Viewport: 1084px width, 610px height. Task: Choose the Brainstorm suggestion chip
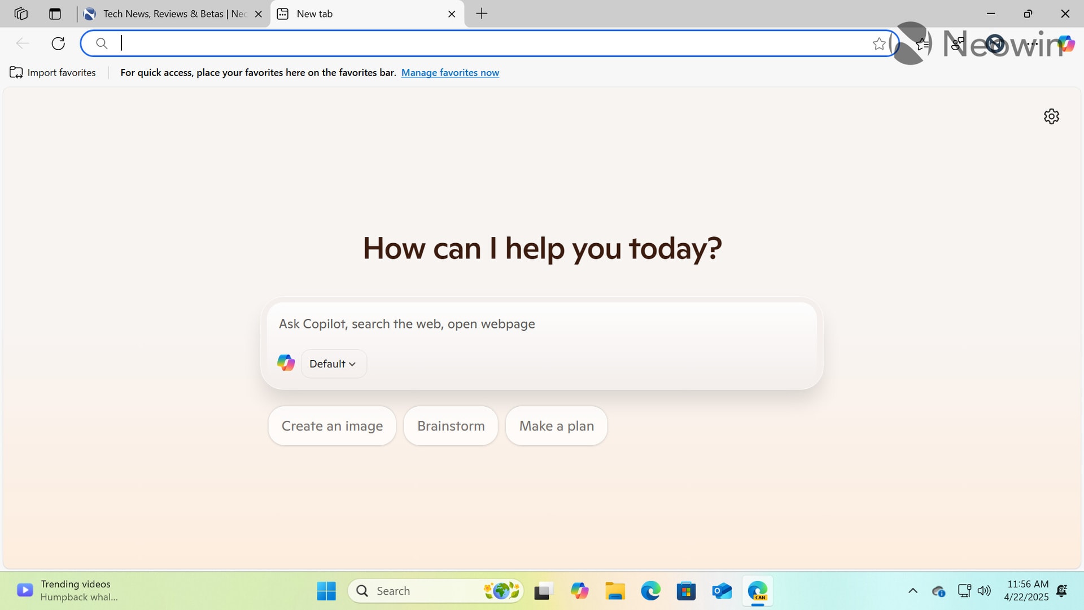451,426
